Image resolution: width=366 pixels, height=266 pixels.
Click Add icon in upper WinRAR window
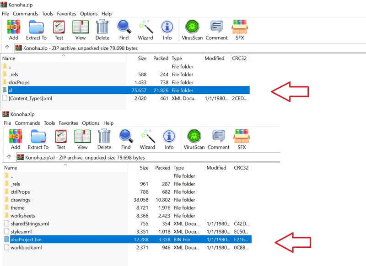(14, 30)
